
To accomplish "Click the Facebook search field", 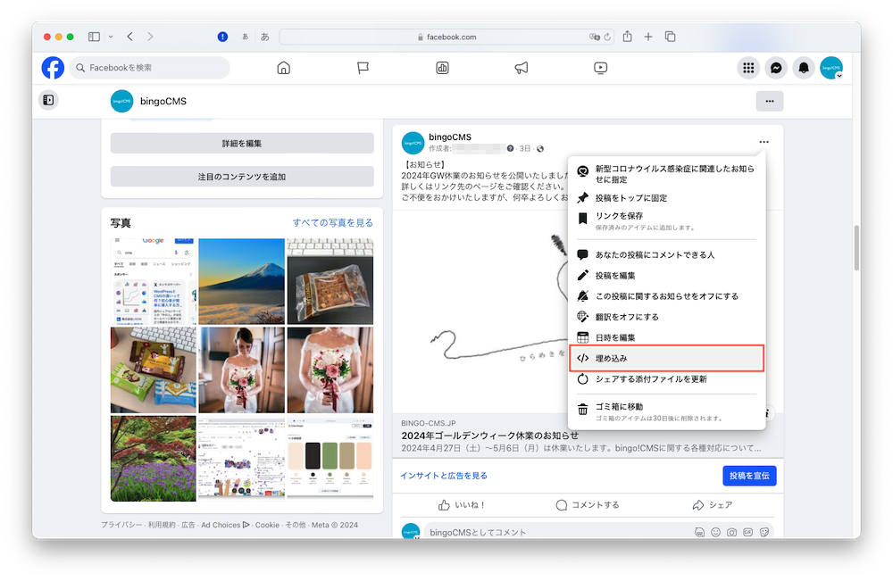I will tap(150, 68).
